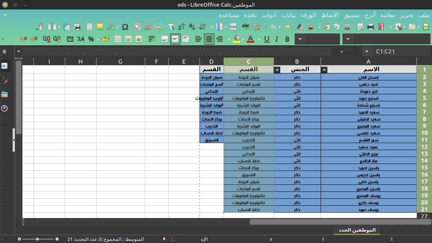Click the yellow background color swatch
The image size is (432, 243).
[236, 39]
